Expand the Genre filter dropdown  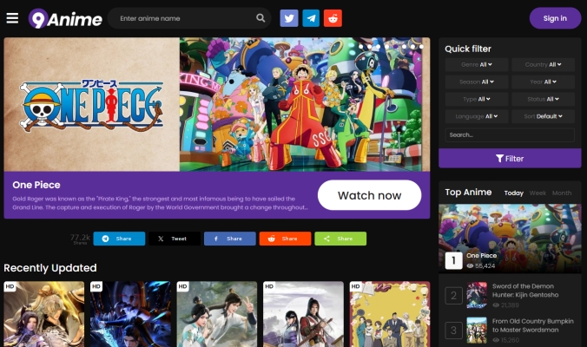coord(477,64)
